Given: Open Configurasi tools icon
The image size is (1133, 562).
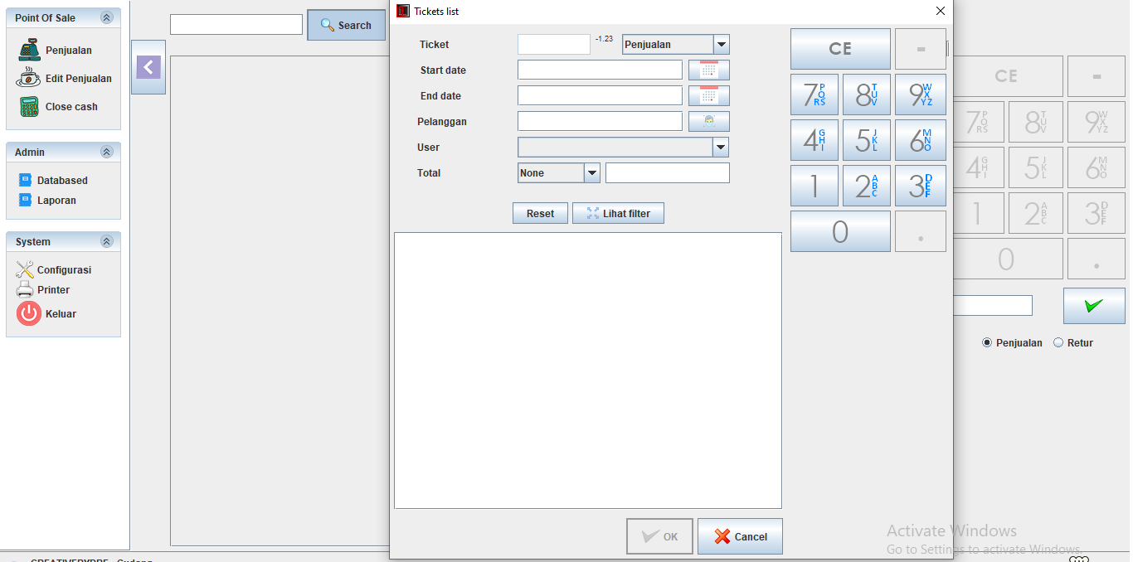Looking at the screenshot, I should tap(25, 269).
